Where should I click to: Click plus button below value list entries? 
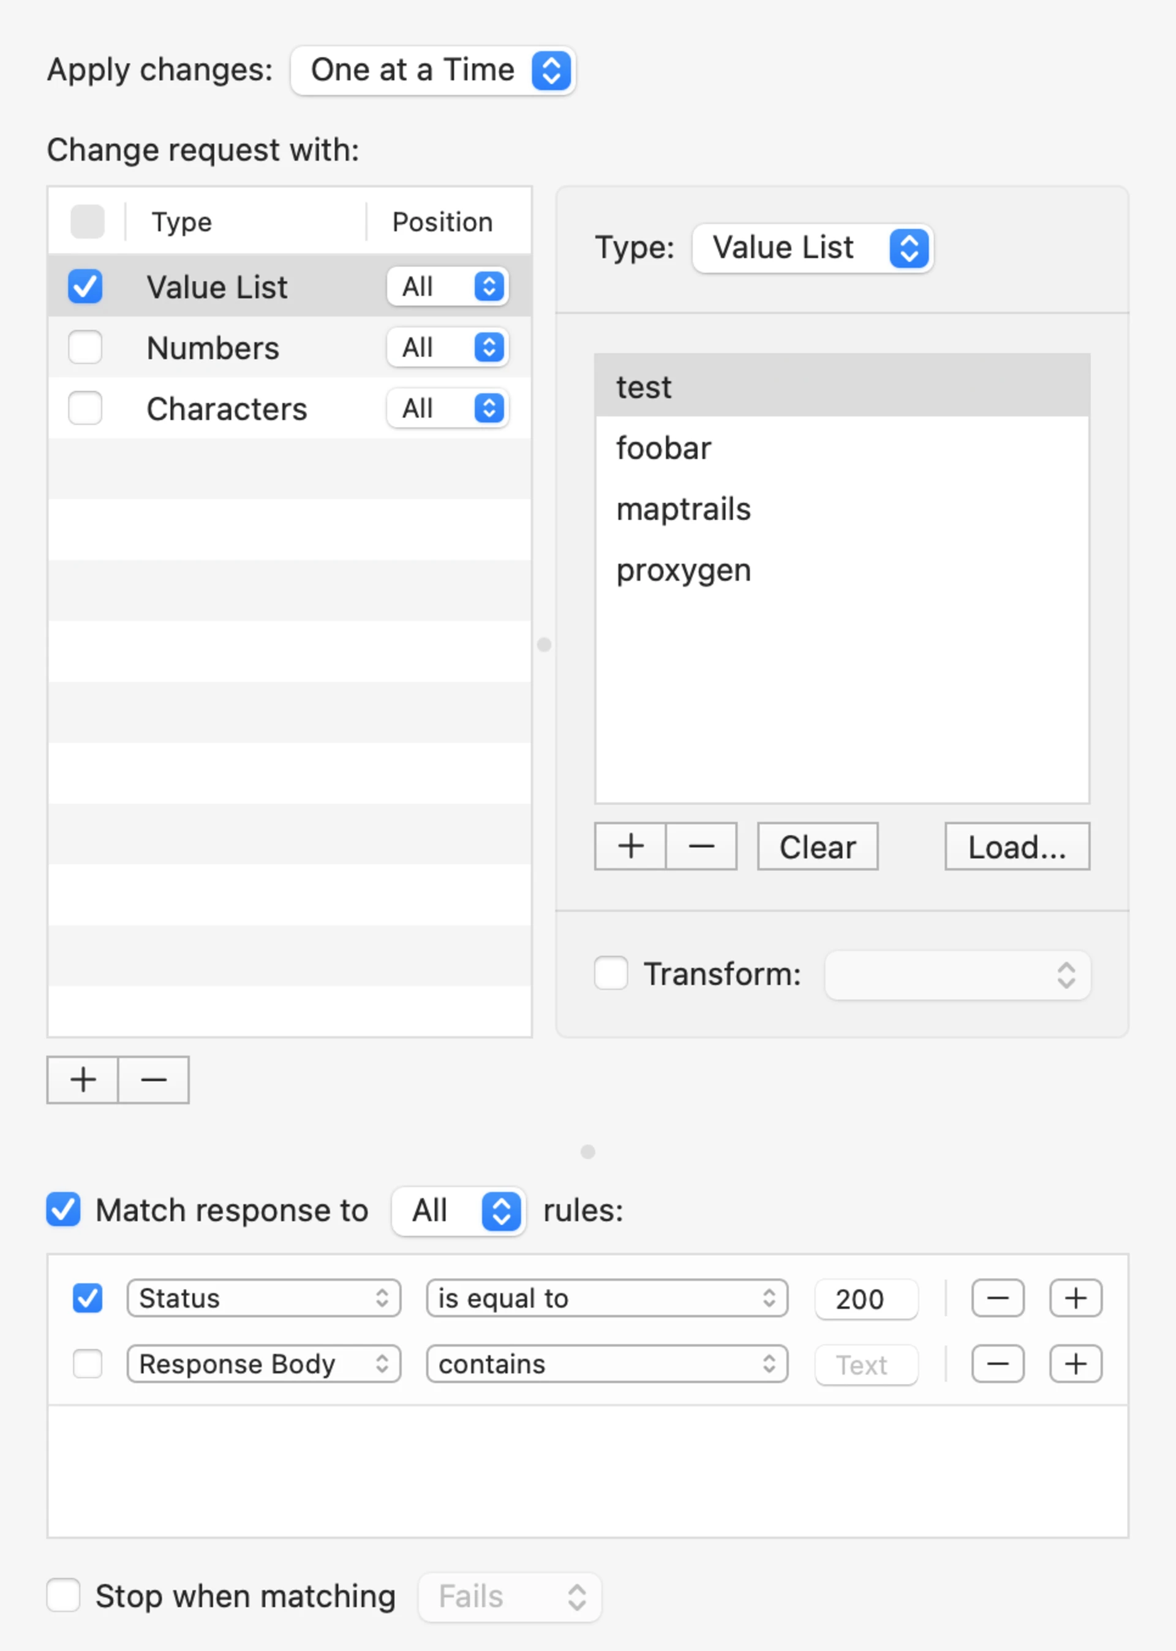click(630, 846)
